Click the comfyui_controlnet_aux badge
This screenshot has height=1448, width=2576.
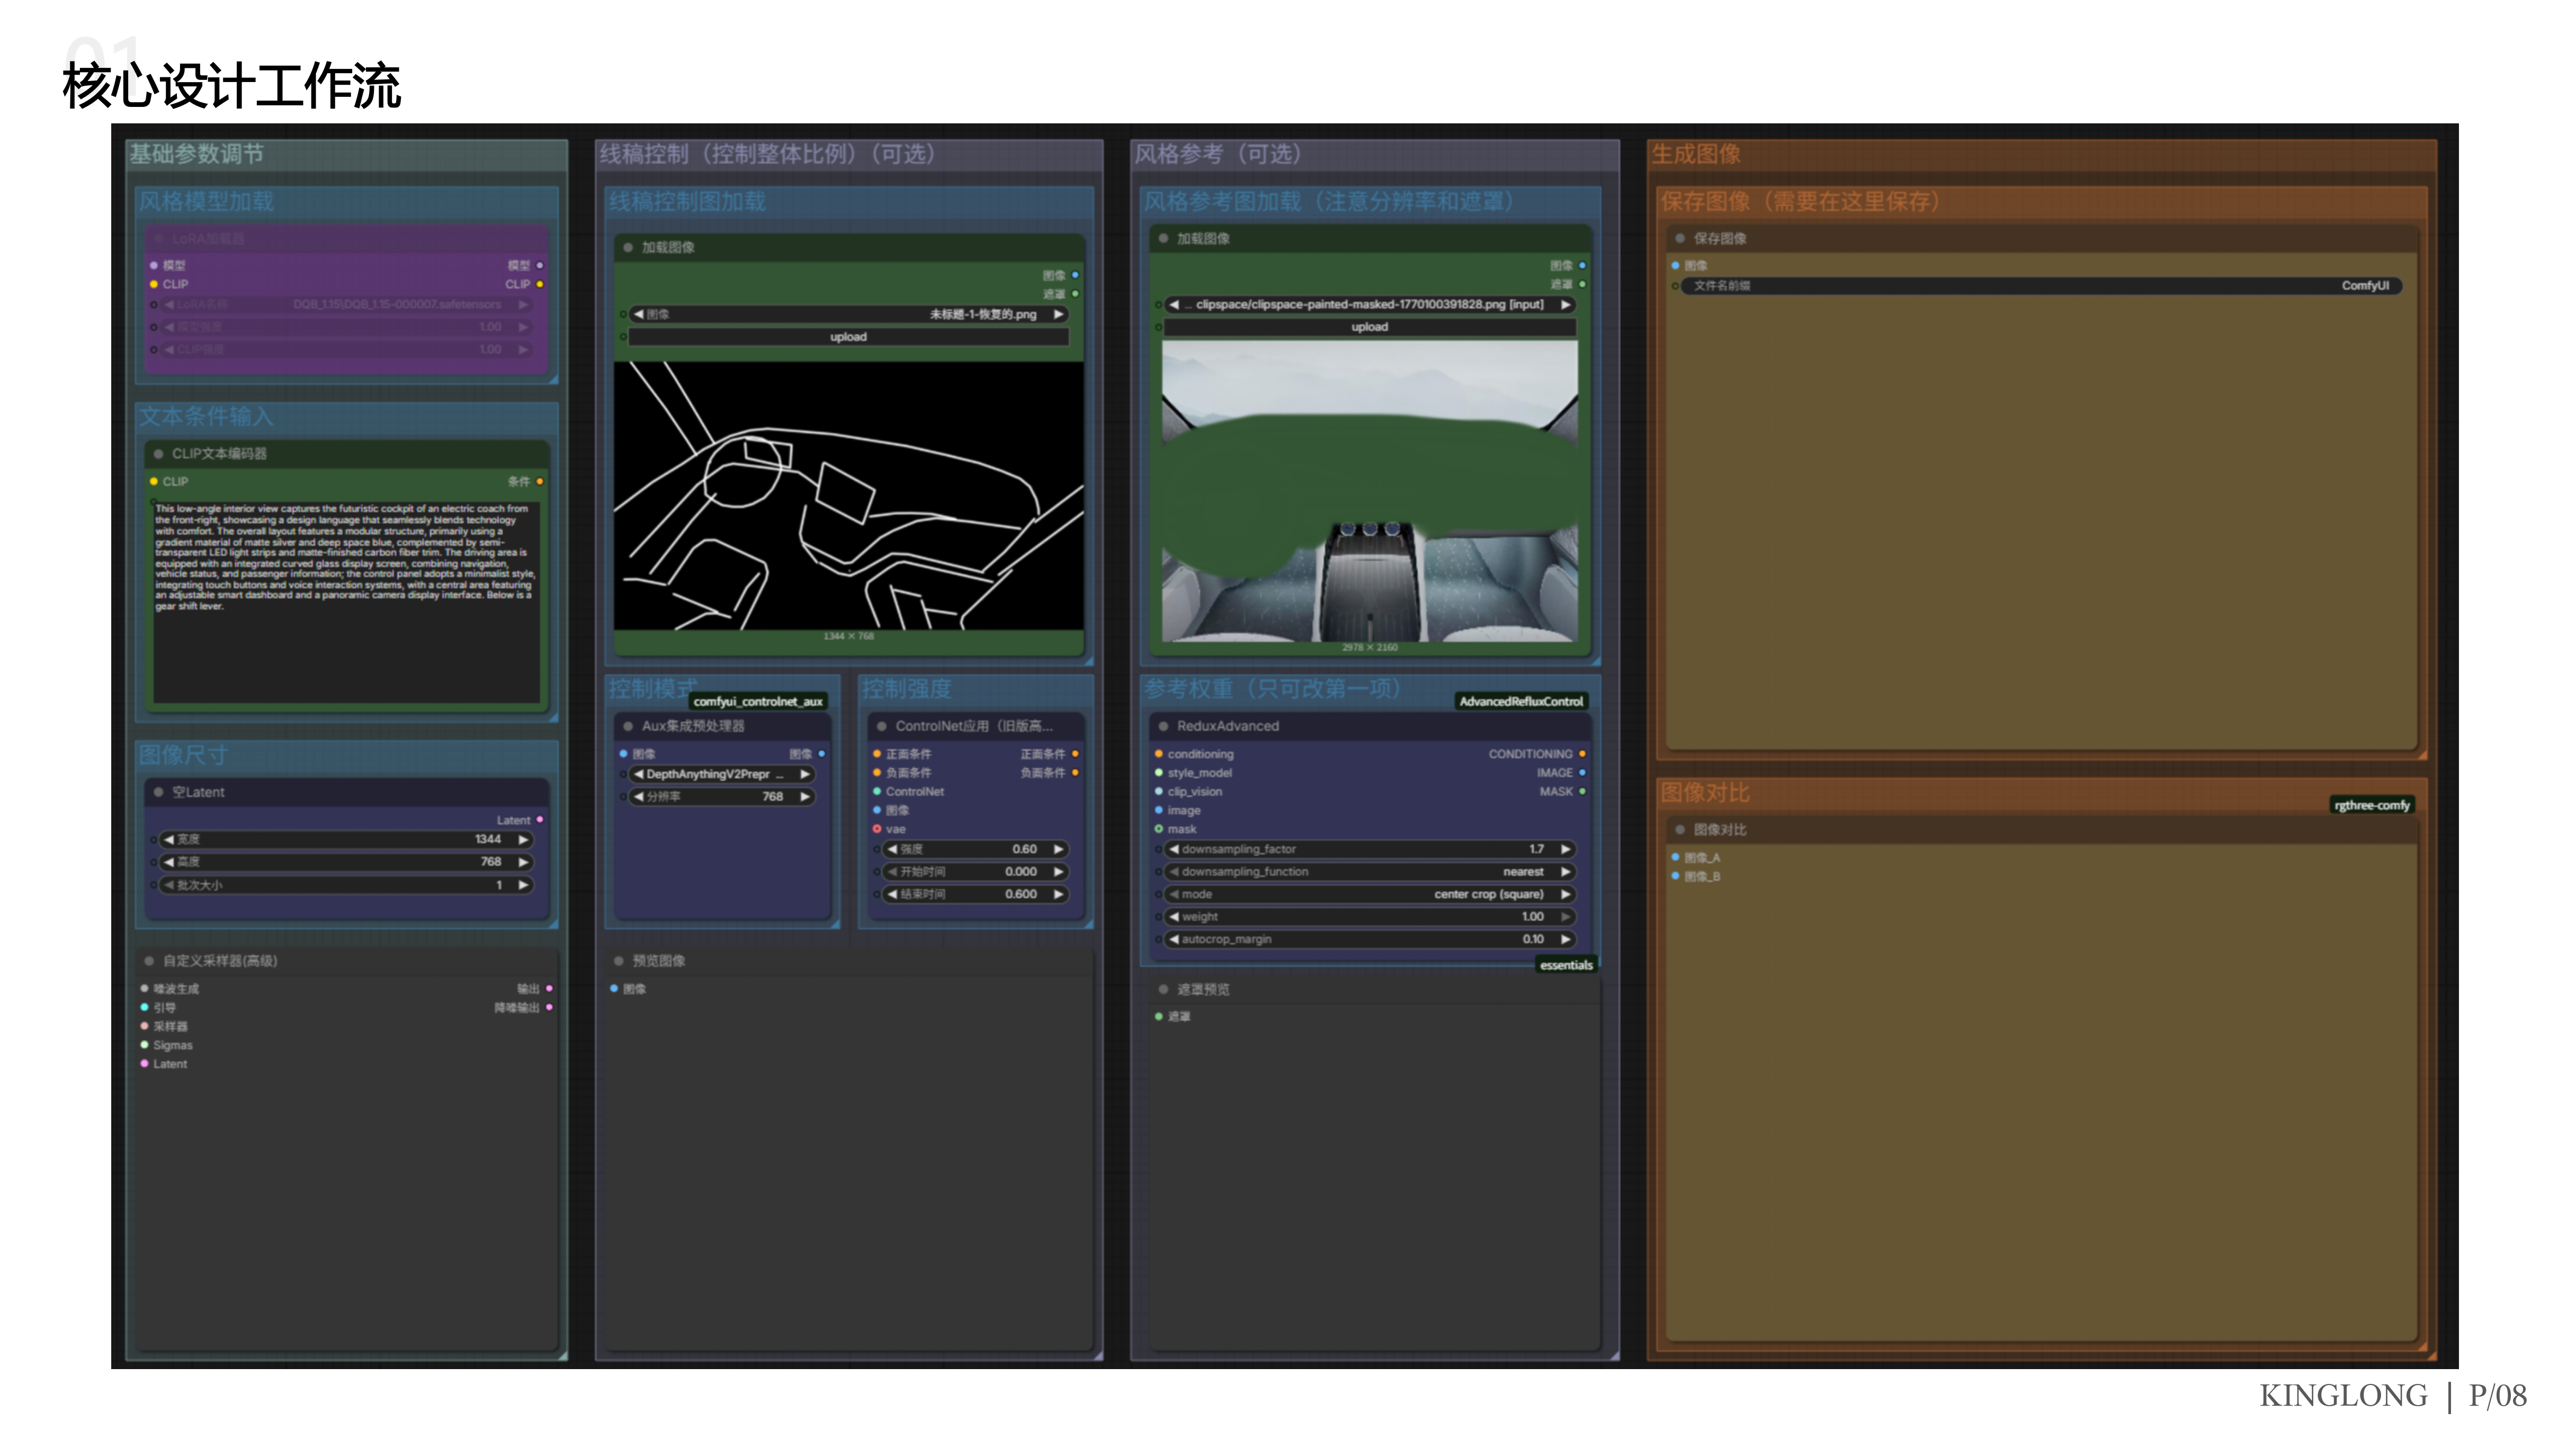pos(758,702)
